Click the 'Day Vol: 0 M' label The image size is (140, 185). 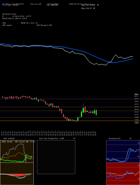coord(88,8)
